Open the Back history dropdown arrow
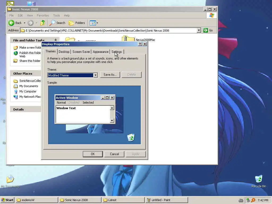Image resolution: width=272 pixels, height=204 pixels. pyautogui.click(x=24, y=23)
